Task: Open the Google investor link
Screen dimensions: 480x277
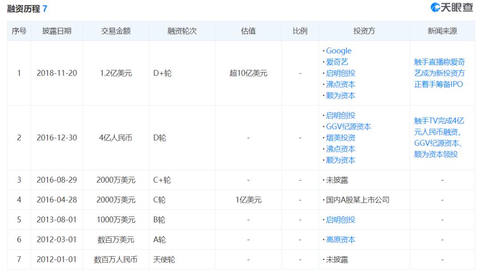Action: tap(339, 50)
